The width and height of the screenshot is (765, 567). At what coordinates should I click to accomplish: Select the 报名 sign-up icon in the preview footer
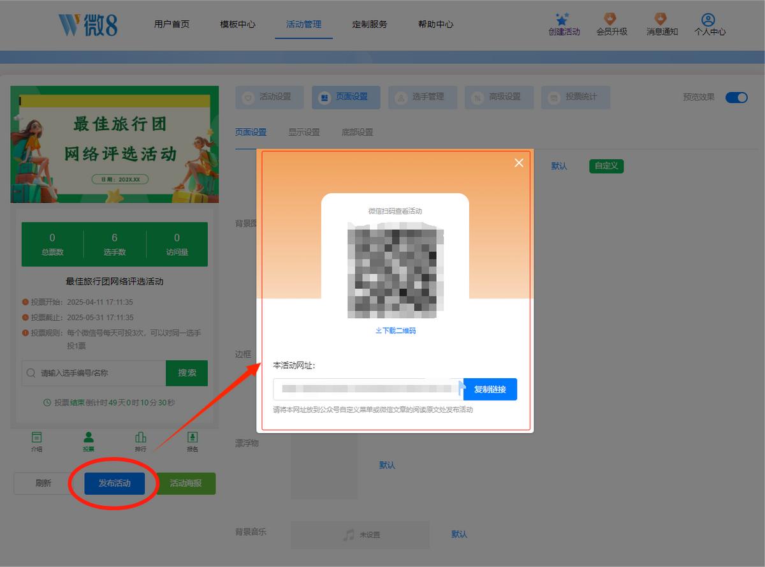193,438
